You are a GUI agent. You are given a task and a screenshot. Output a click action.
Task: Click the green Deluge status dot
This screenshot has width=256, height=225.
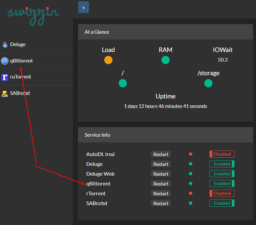(x=191, y=164)
